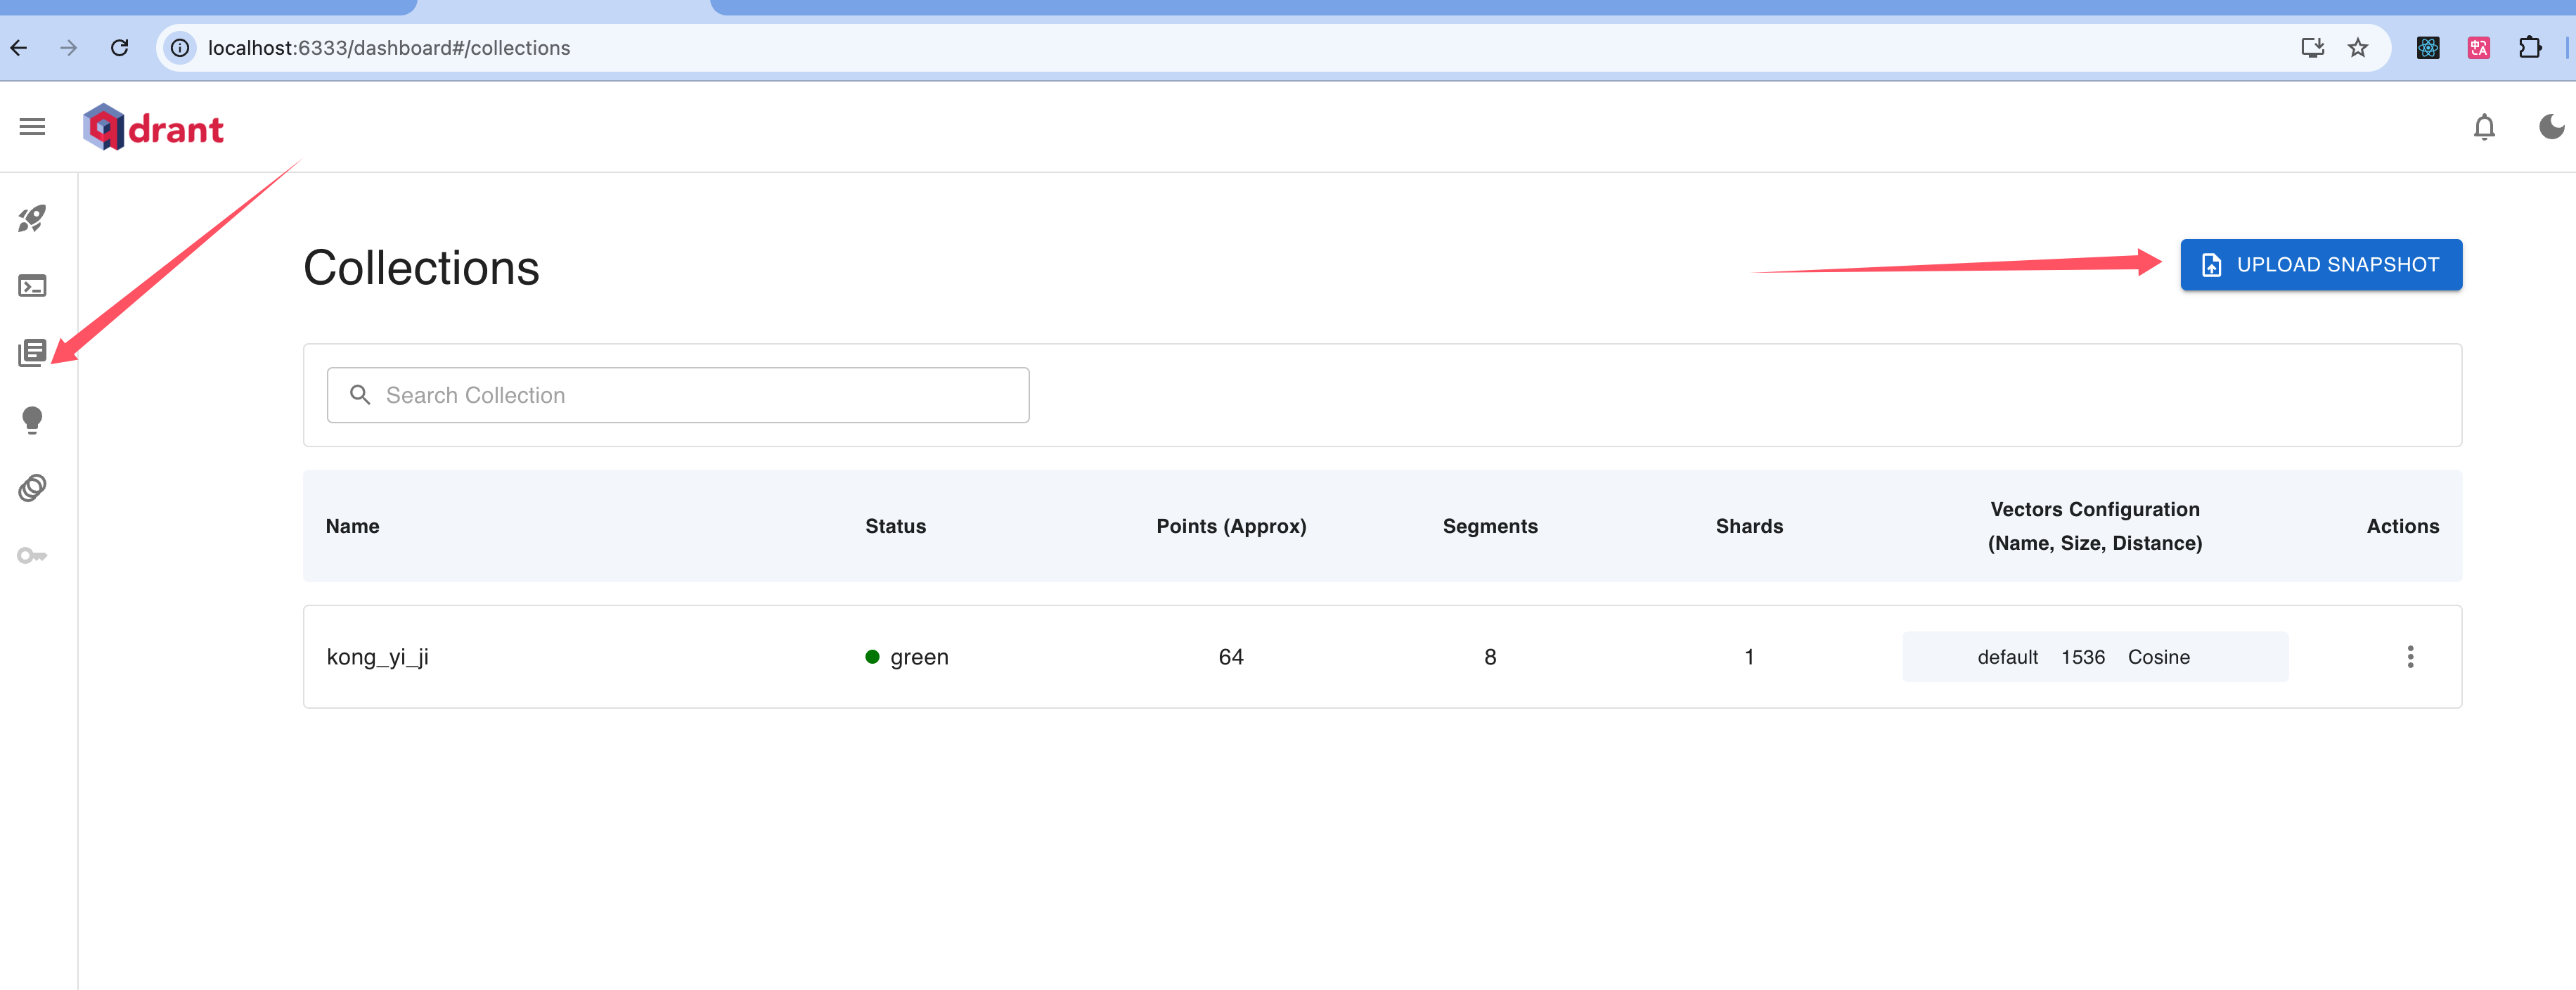Open the browser extensions puzzle menu
The width and height of the screenshot is (2576, 990).
(2530, 48)
